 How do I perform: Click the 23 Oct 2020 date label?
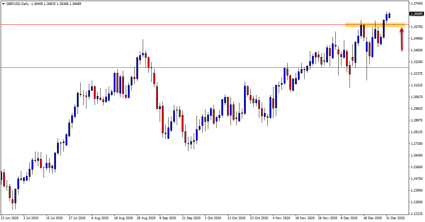(259, 218)
